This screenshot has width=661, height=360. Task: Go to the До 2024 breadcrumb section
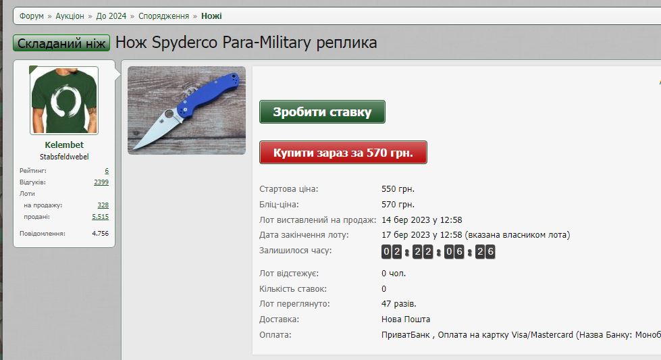tap(111, 16)
